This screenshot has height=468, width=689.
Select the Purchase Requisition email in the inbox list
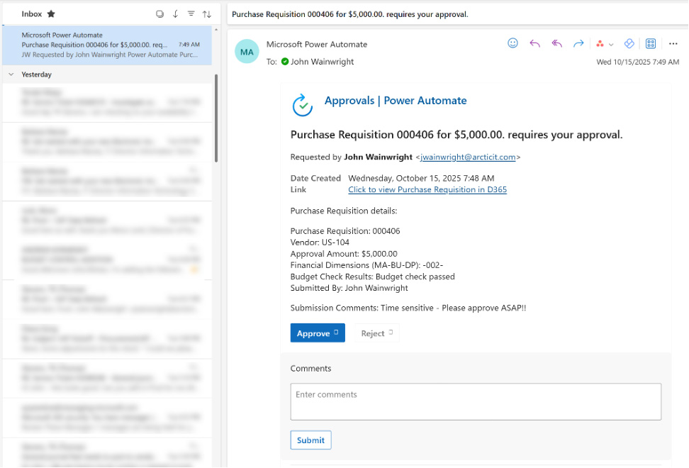(106, 44)
